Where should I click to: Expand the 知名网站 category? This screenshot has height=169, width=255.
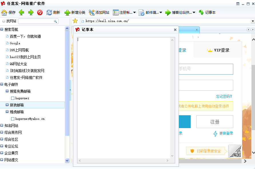[2, 125]
